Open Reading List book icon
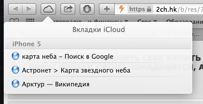Image resolution: width=203 pixels, height=104 pixels. 14,21
